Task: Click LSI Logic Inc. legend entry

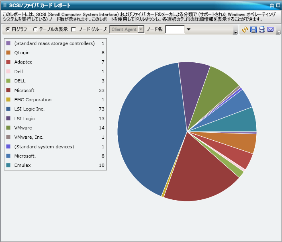Action: [29, 109]
